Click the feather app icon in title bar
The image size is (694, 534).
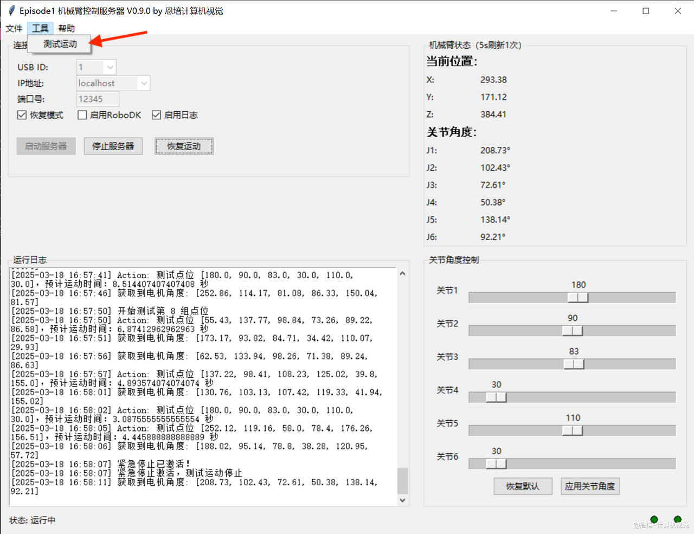11,11
